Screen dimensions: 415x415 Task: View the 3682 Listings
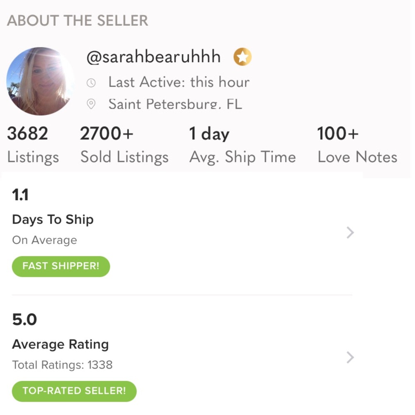pos(32,145)
